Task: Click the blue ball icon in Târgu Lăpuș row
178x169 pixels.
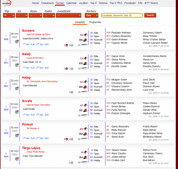Action: click(x=72, y=163)
